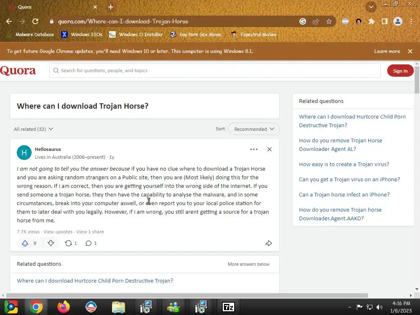Click the vertical page scrollbar thumb
This screenshot has width=420, height=315.
coord(417,80)
